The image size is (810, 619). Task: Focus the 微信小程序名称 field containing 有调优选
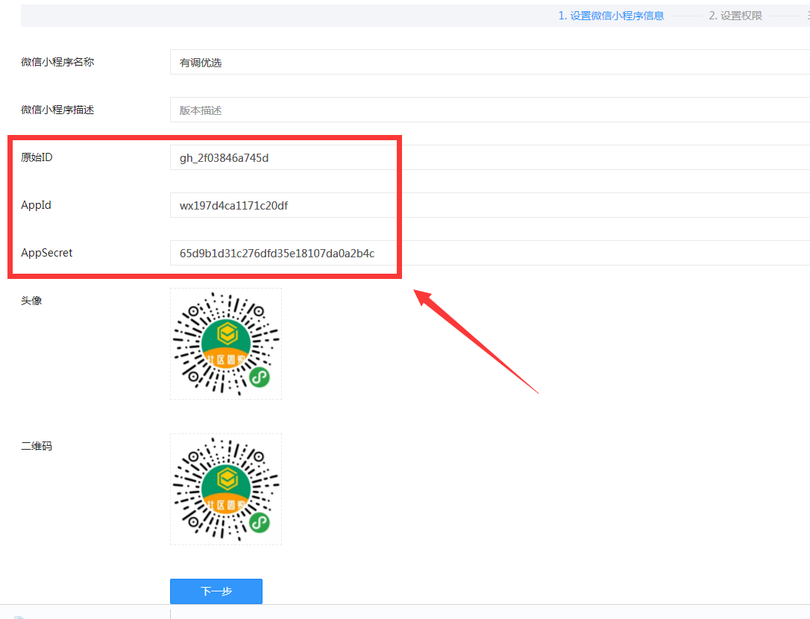click(490, 63)
